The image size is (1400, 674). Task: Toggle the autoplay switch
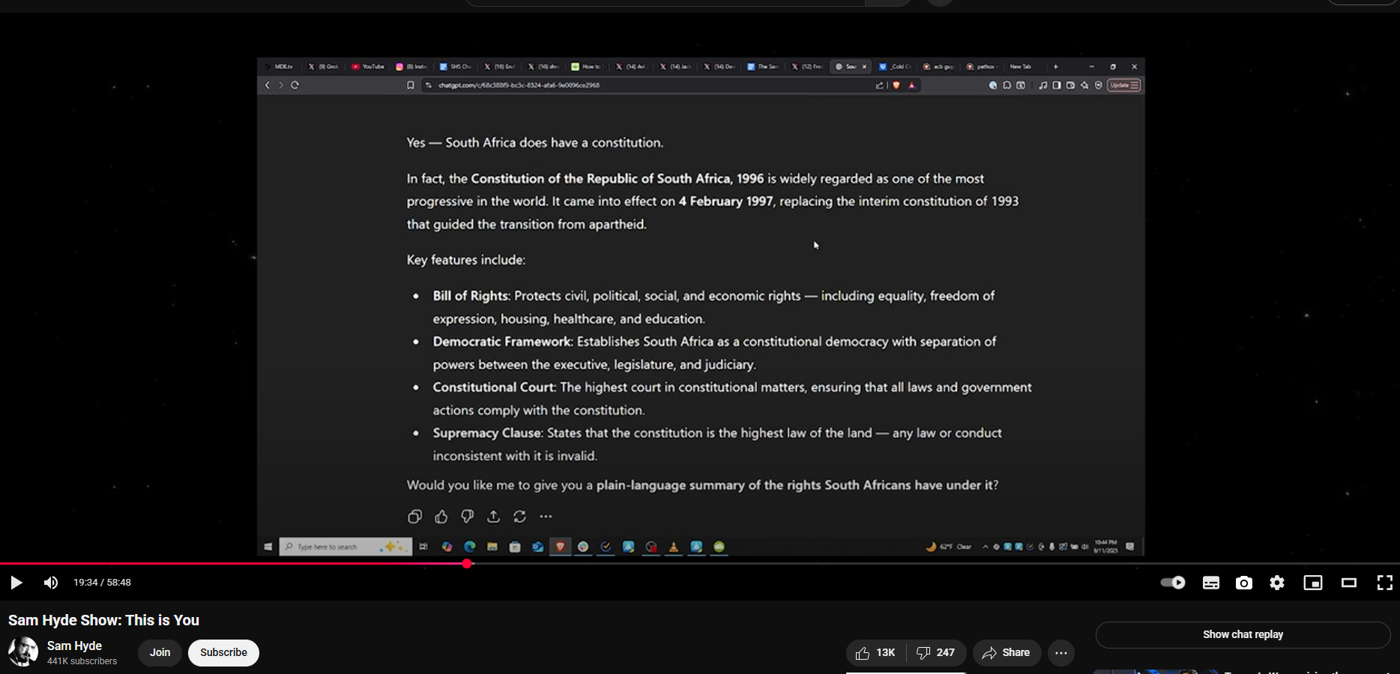(1172, 583)
